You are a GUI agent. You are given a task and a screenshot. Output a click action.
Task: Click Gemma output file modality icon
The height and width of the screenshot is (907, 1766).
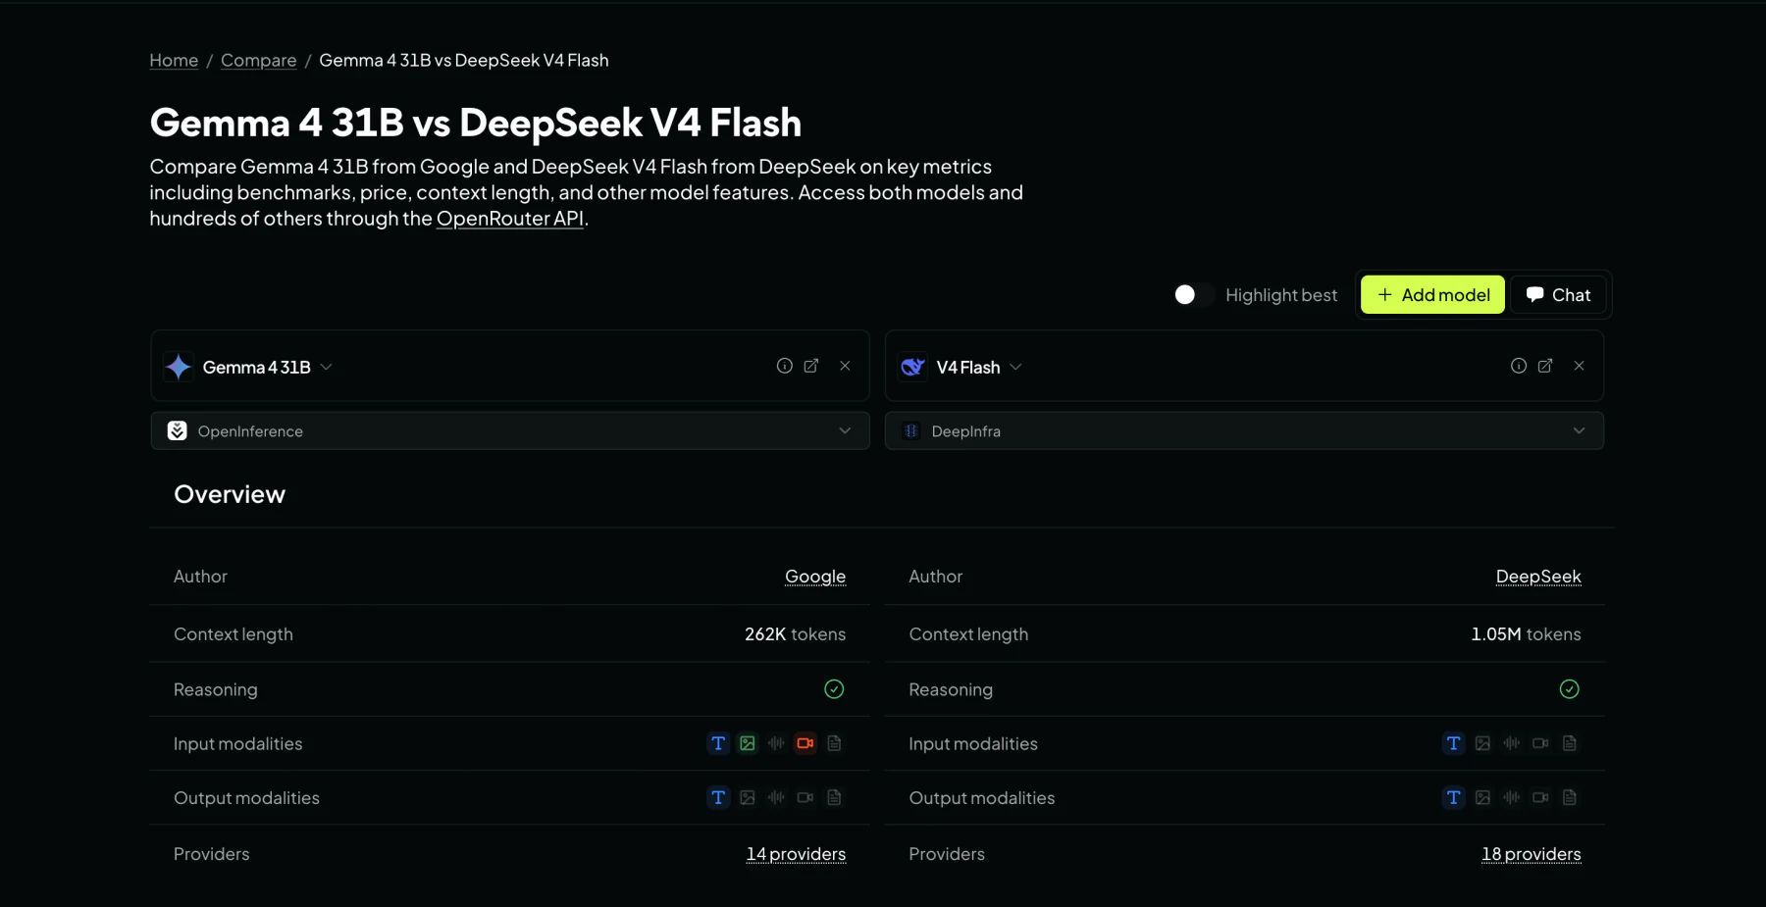click(x=834, y=797)
